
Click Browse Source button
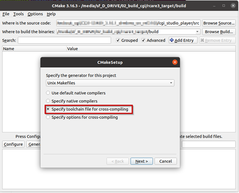(x=219, y=23)
